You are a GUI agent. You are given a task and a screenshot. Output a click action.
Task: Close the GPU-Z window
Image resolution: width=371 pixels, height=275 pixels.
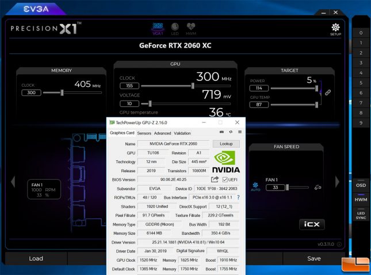click(237, 122)
